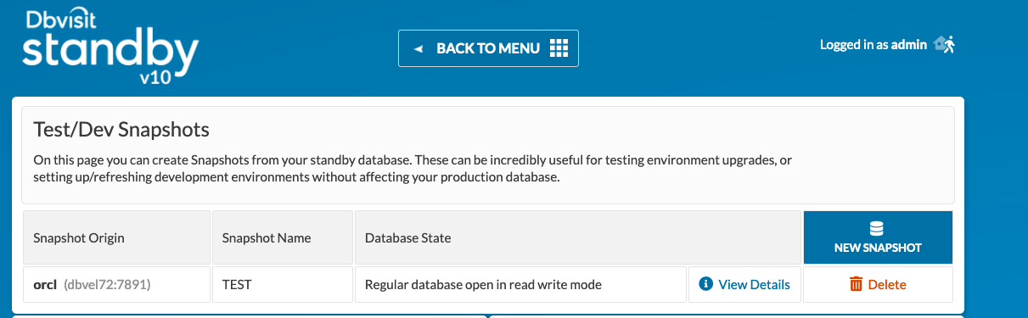Click the Dbvisit Standby logo
This screenshot has height=318, width=1028.
coord(110,48)
